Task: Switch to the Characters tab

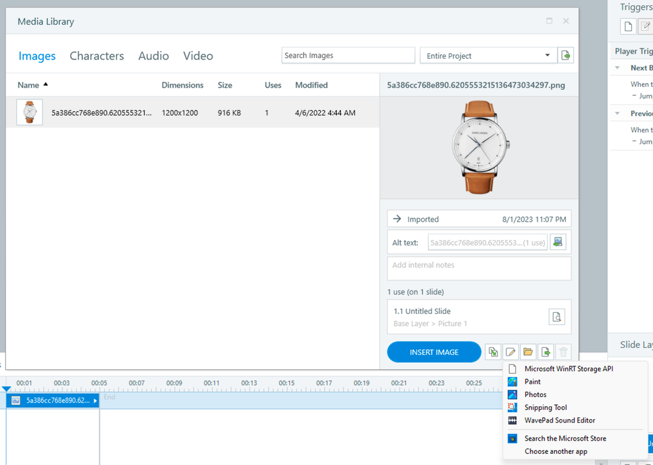Action: (97, 56)
